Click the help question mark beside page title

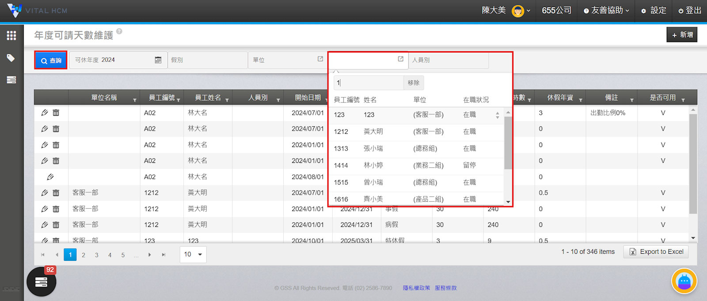119,32
